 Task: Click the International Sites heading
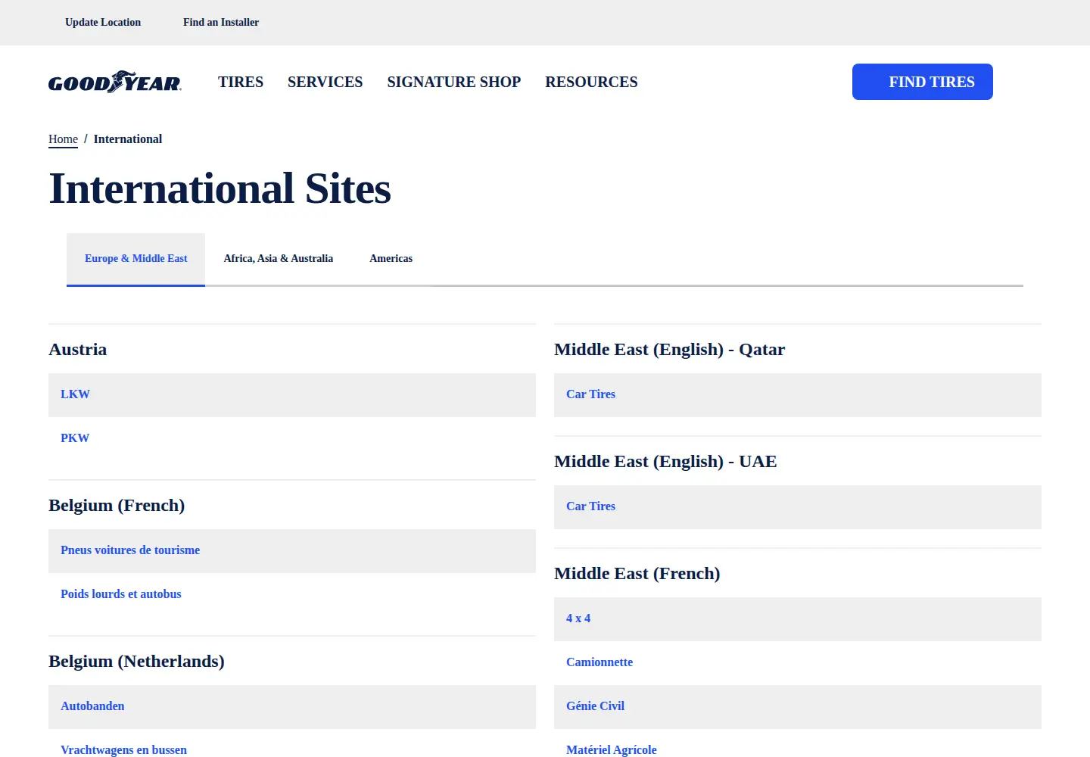220,188
